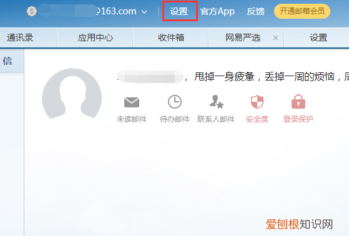Switch to the 应用中心 tab
This screenshot has height=236, width=349.
tap(96, 37)
